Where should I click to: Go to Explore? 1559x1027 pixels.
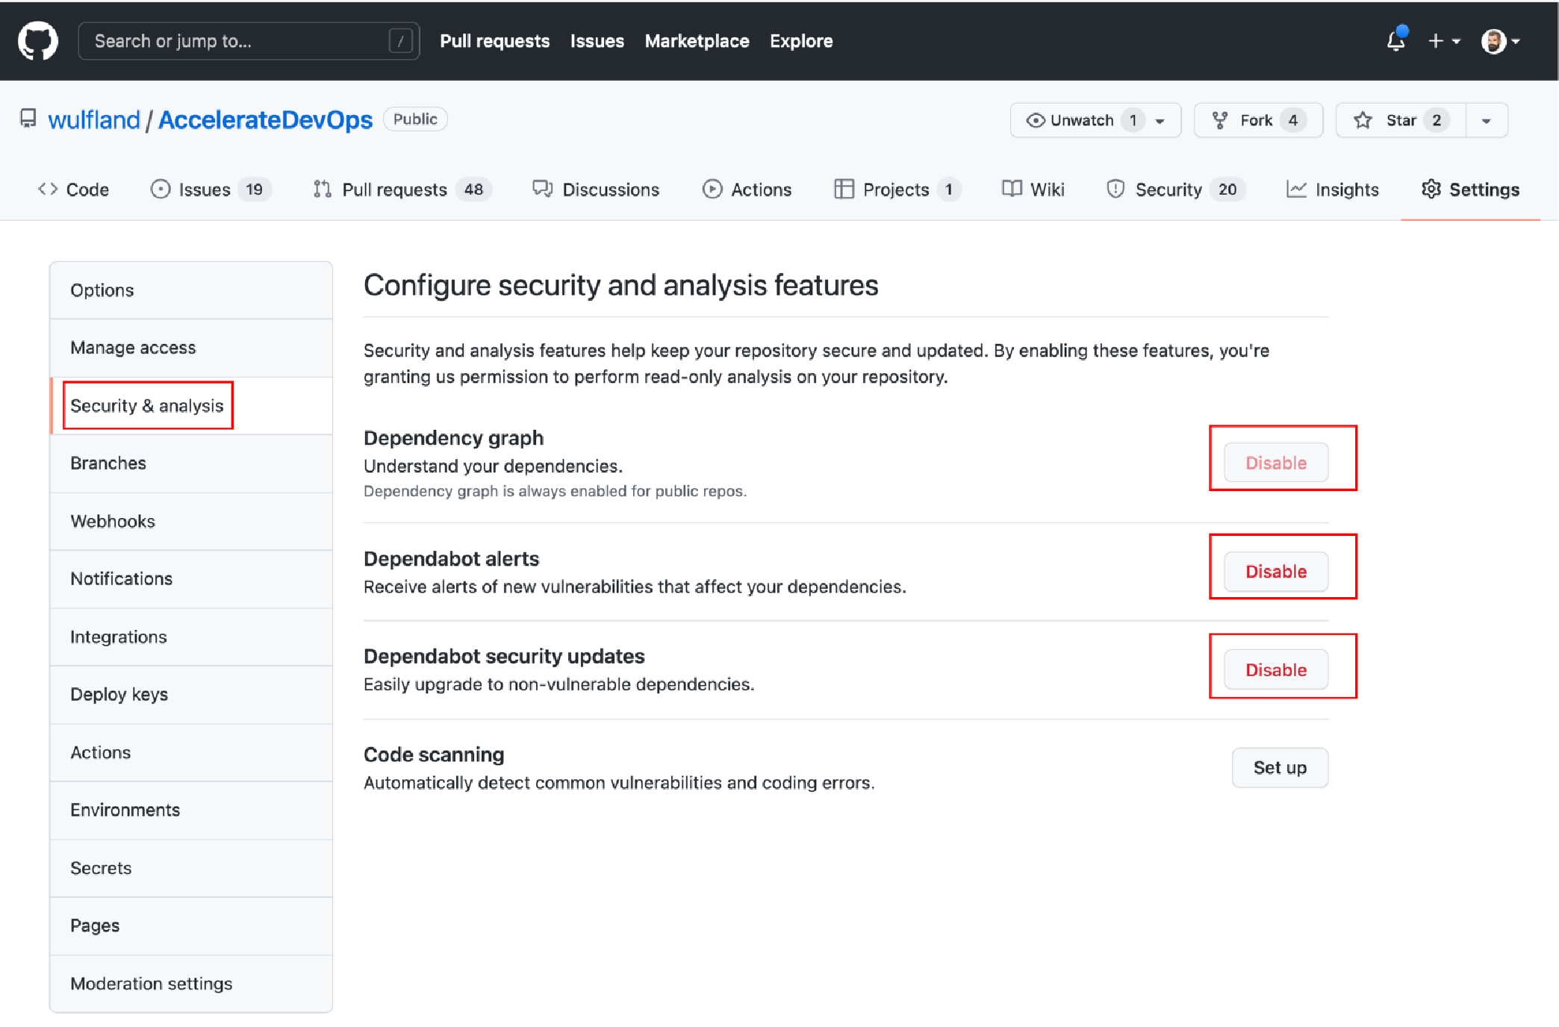click(x=801, y=41)
